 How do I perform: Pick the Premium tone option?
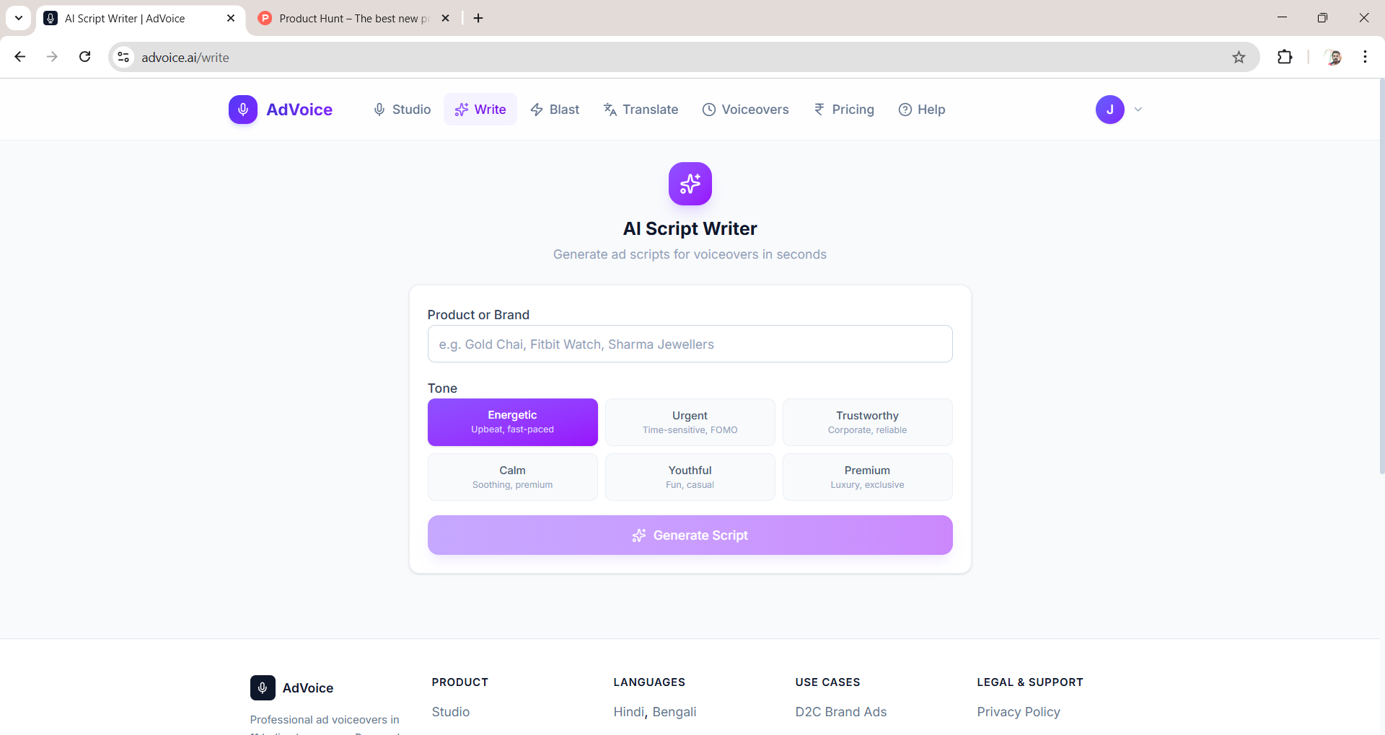(868, 477)
